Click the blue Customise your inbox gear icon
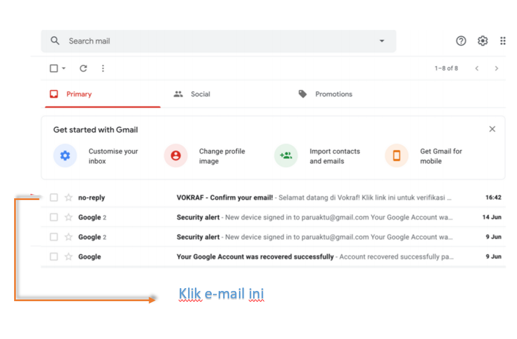The width and height of the screenshot is (517, 339). tap(65, 155)
